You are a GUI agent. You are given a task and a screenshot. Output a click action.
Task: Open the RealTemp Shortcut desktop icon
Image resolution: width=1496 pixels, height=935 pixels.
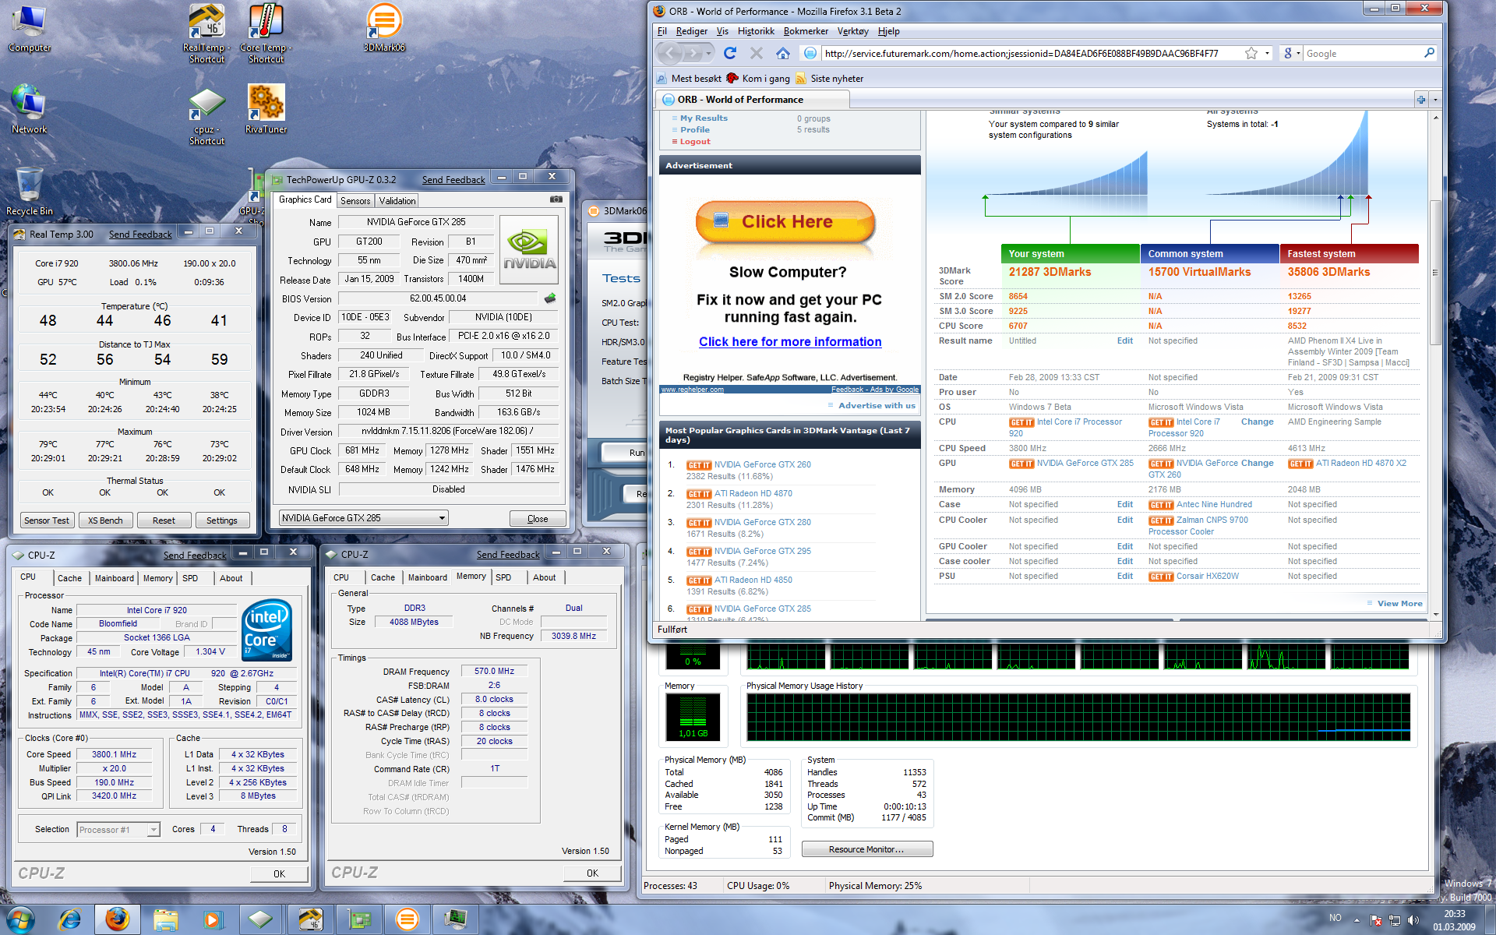(x=206, y=33)
